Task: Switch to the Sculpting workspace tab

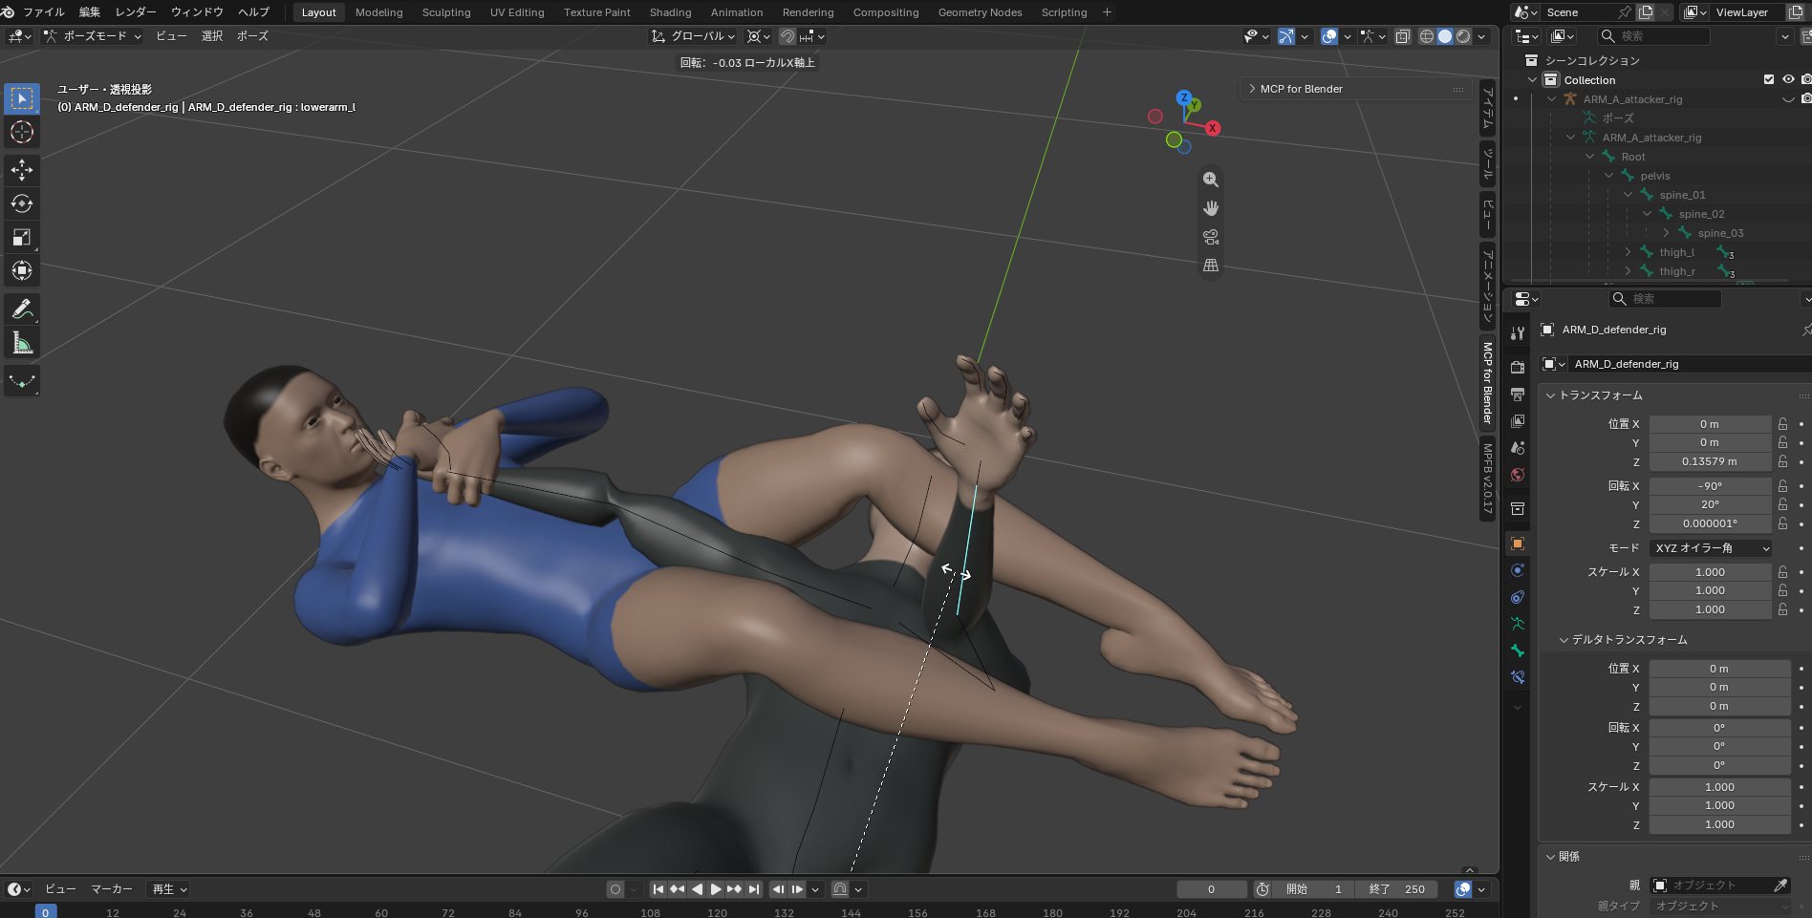Action: pos(446,12)
